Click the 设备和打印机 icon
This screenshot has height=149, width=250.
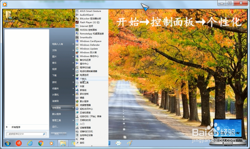tap(77, 131)
